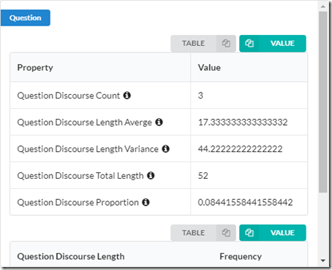This screenshot has height=270, width=332.
Task: Click the blue Question tag button
Action: pyautogui.click(x=26, y=18)
